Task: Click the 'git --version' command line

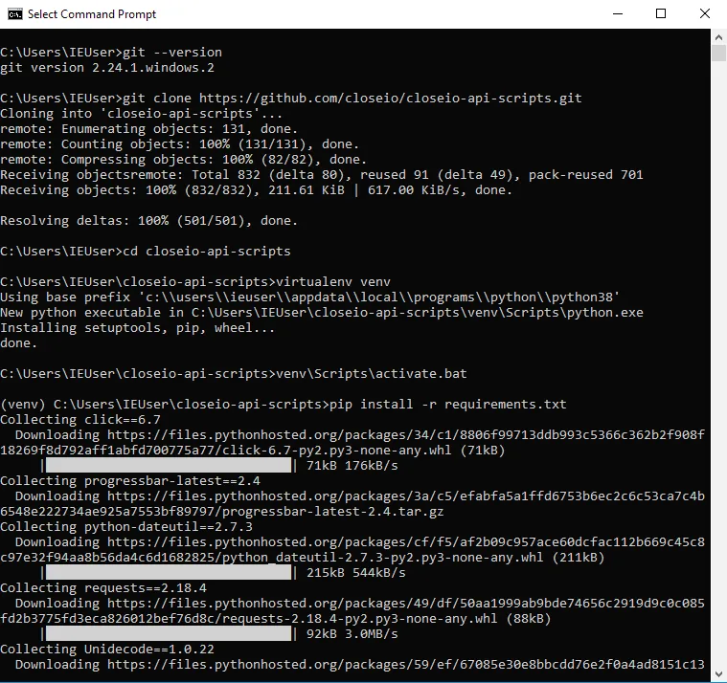Action: tap(111, 53)
